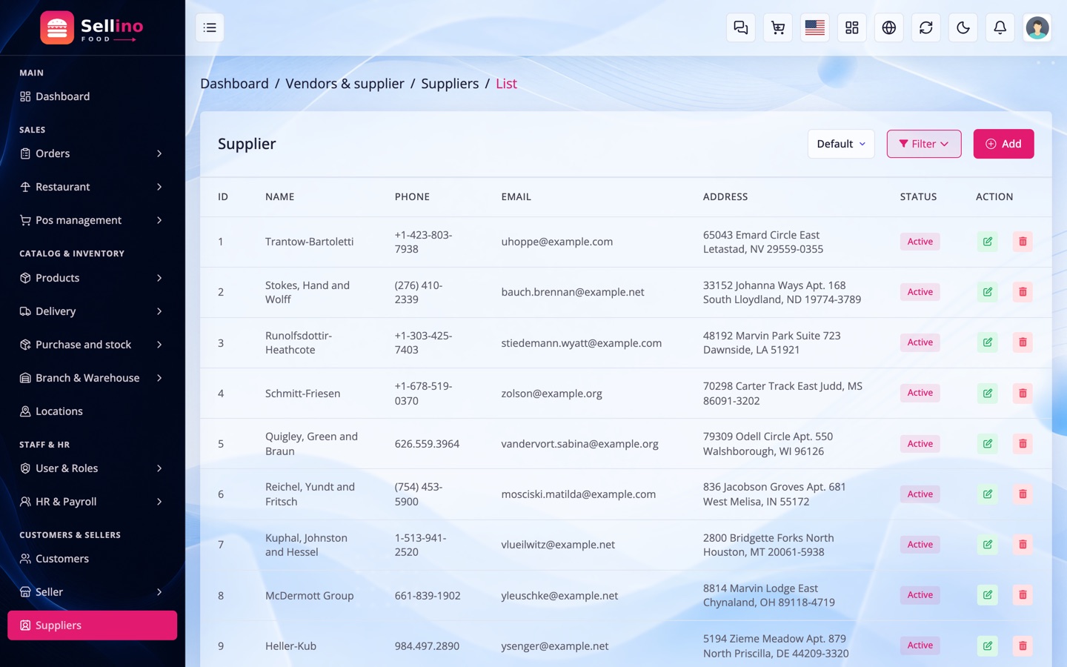This screenshot has width=1067, height=667.
Task: Delete the Kuphal, Johnston and Hessel row
Action: pyautogui.click(x=1023, y=544)
